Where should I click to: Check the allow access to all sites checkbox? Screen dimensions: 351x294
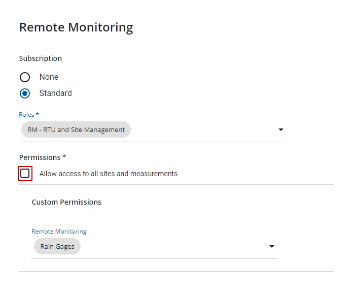25,174
